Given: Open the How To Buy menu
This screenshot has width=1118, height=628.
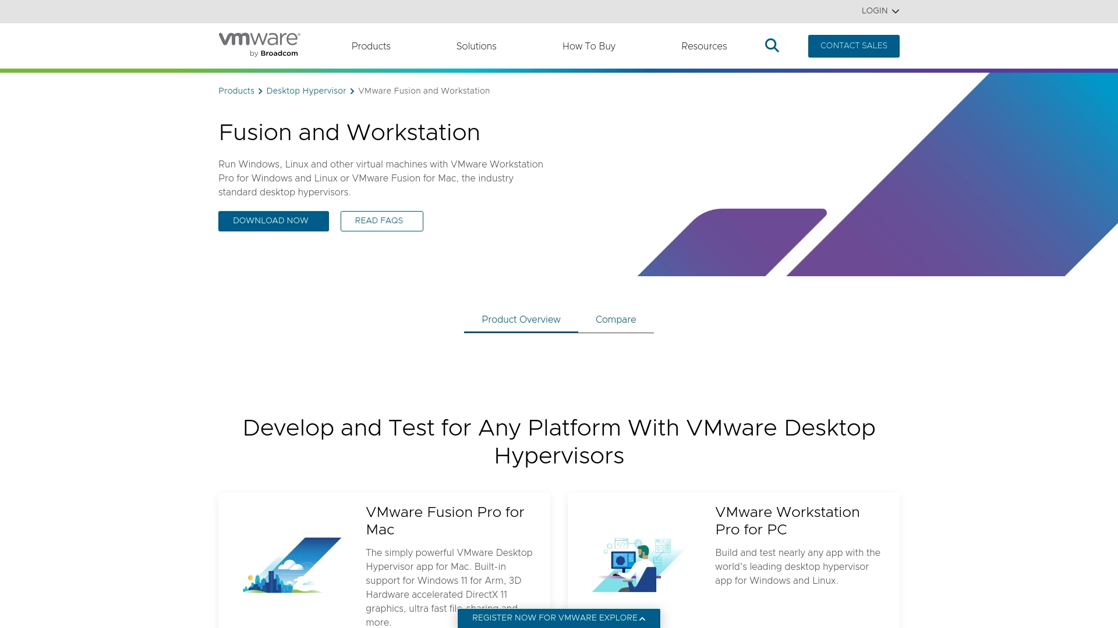Looking at the screenshot, I should coord(589,46).
